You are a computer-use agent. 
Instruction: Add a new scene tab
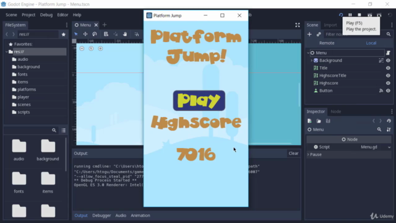point(105,25)
